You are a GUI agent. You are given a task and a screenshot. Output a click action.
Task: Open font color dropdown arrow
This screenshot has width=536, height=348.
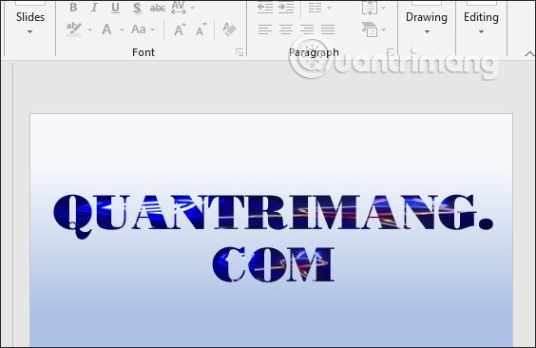122,30
